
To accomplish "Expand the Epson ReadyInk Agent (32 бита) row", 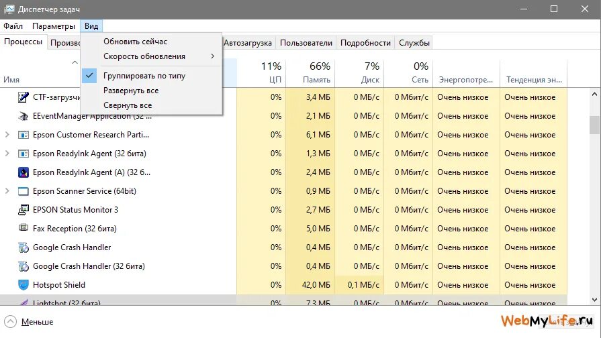I will tap(7, 153).
